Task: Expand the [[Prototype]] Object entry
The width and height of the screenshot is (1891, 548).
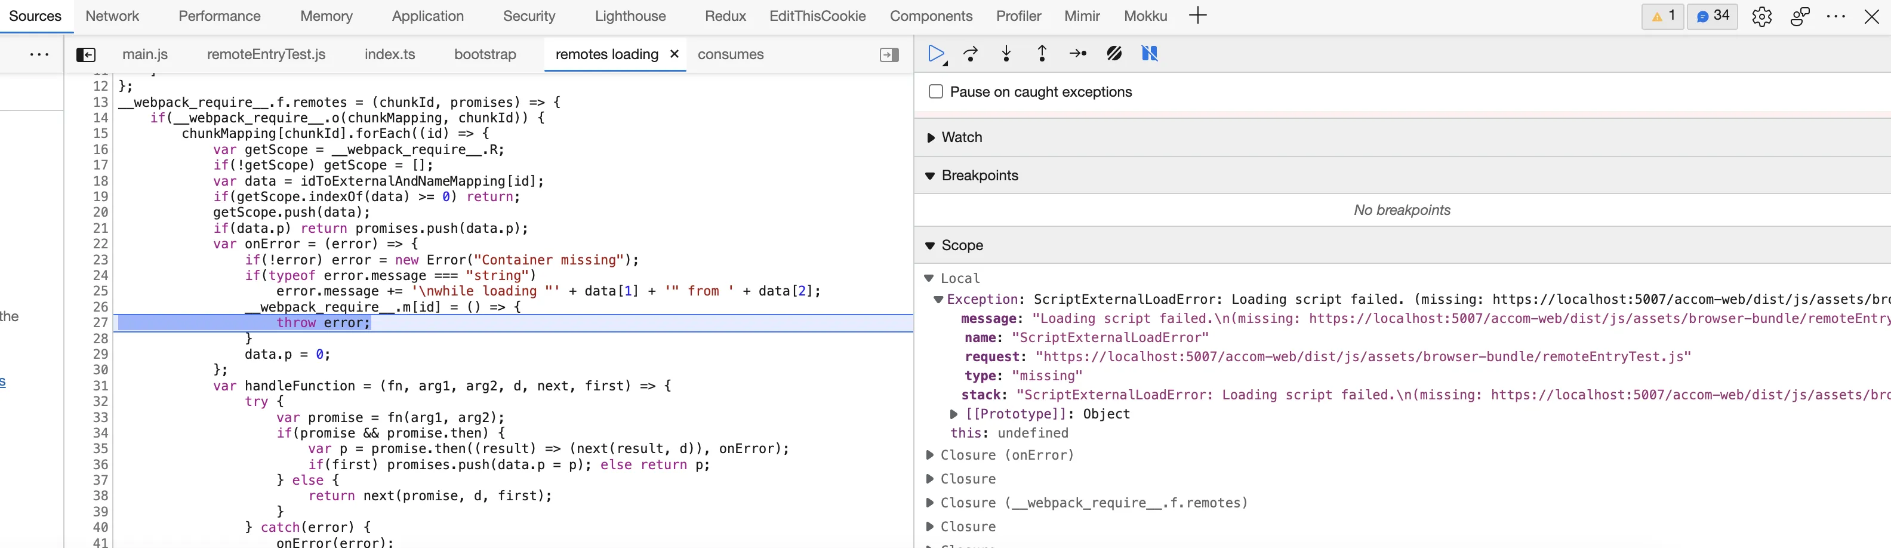Action: (954, 414)
